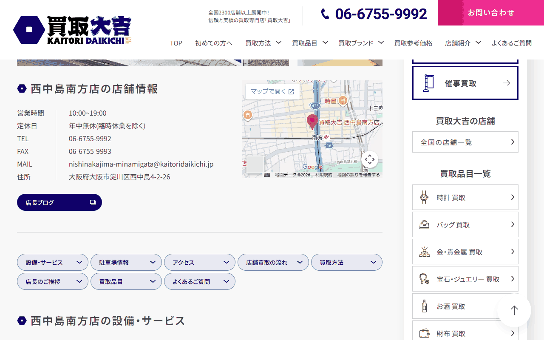The width and height of the screenshot is (544, 340).
Task: Expand the 買取方法 anchor pill
Action: click(347, 262)
